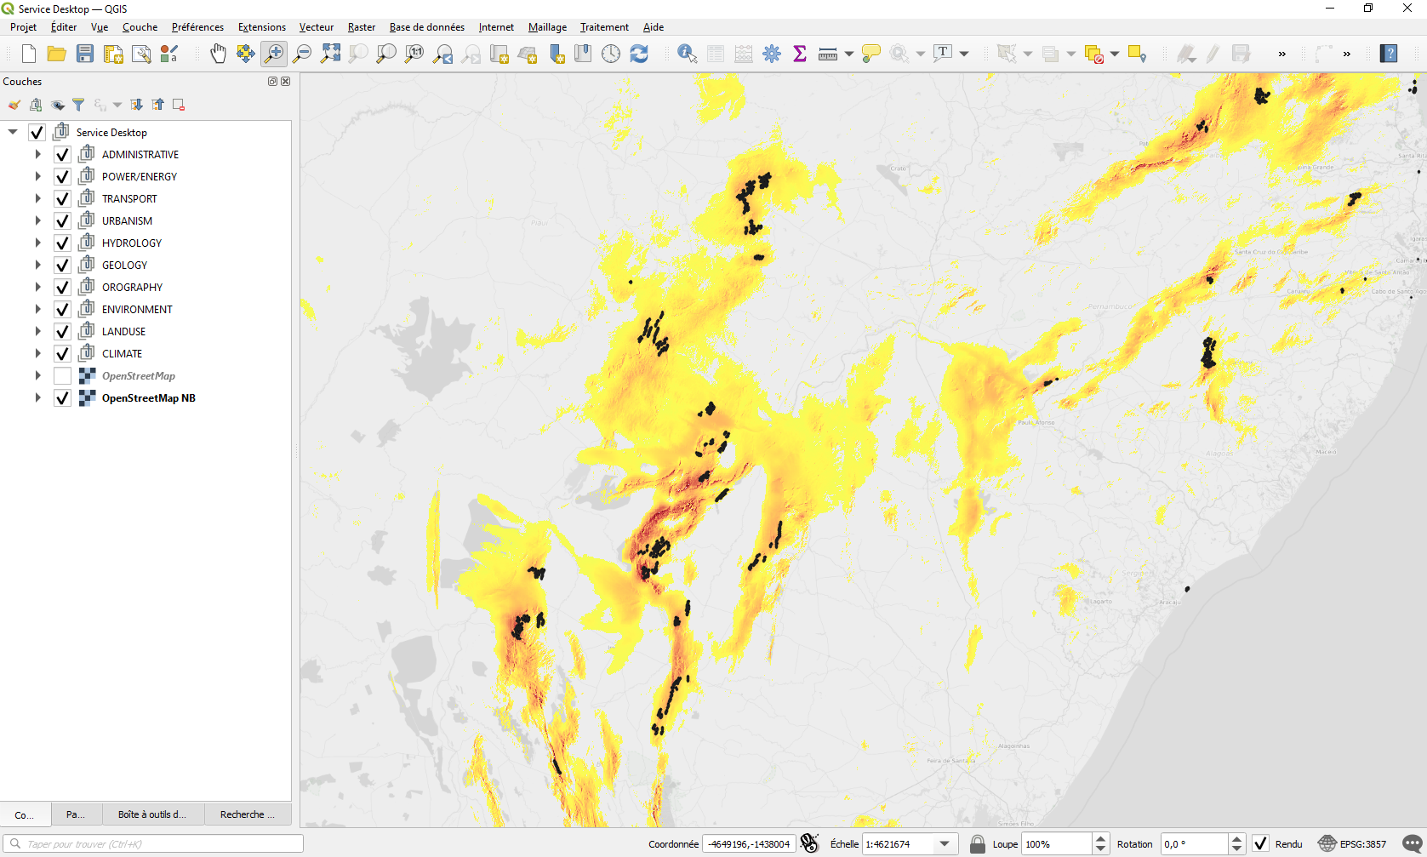Open the statistical summary sigma icon
The height and width of the screenshot is (857, 1427).
[800, 54]
